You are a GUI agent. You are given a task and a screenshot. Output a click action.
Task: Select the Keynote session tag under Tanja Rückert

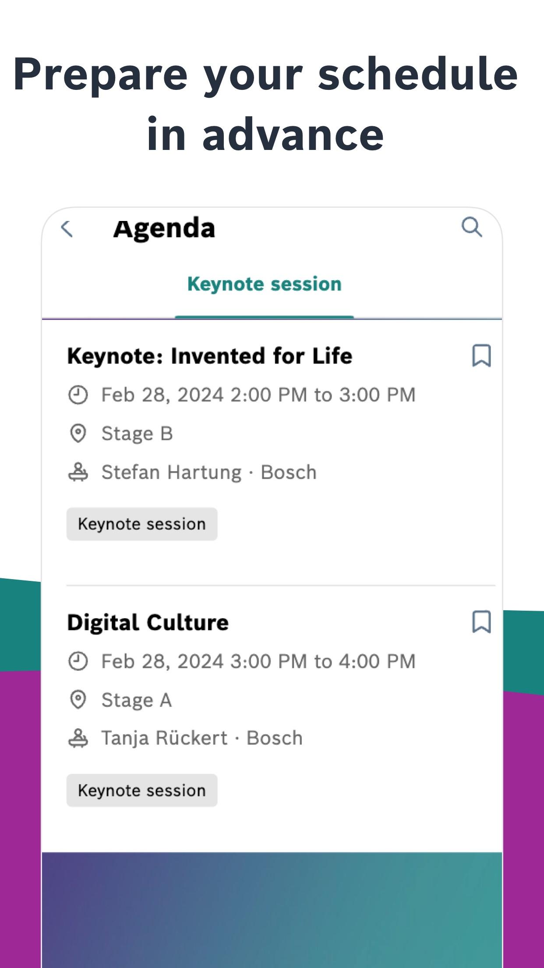(x=142, y=790)
